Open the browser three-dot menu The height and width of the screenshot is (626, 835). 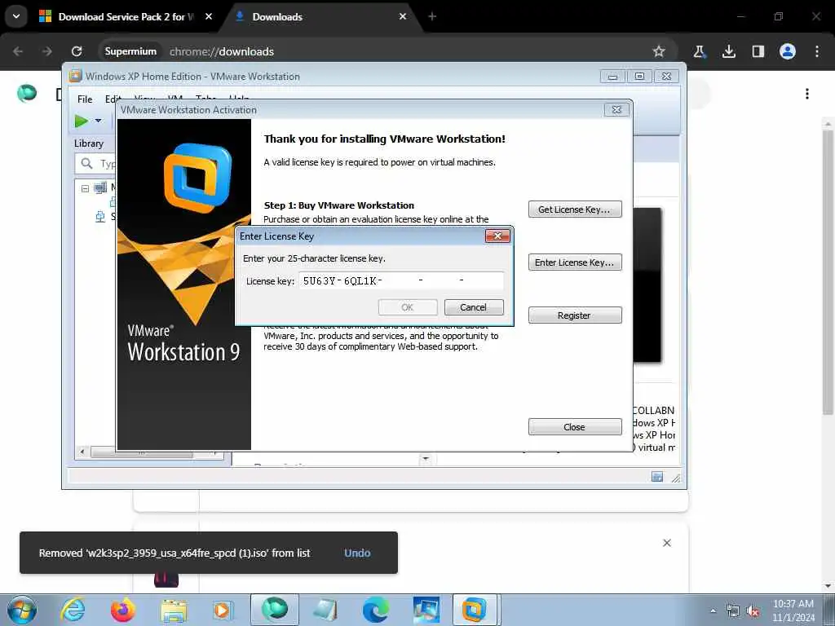[x=817, y=51]
